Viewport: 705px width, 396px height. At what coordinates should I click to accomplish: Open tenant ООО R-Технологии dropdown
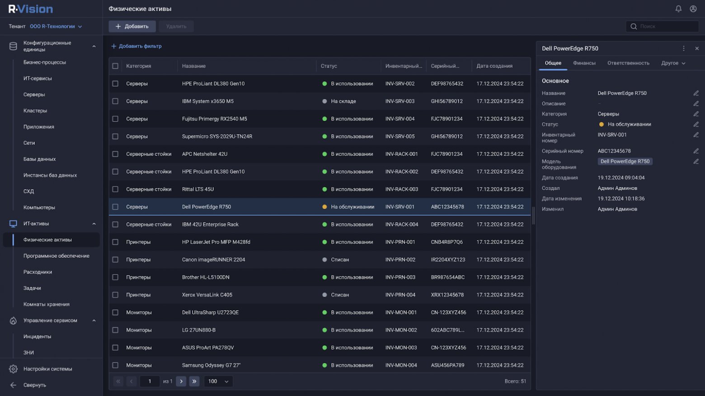point(56,26)
